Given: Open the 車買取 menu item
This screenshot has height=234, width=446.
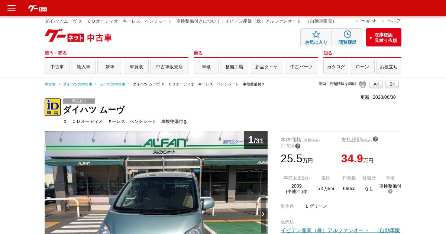Looking at the screenshot, I should pos(136,67).
